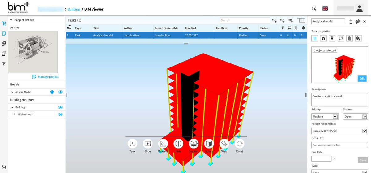Toggle visibility of Allplan Model under Models

click(61, 92)
